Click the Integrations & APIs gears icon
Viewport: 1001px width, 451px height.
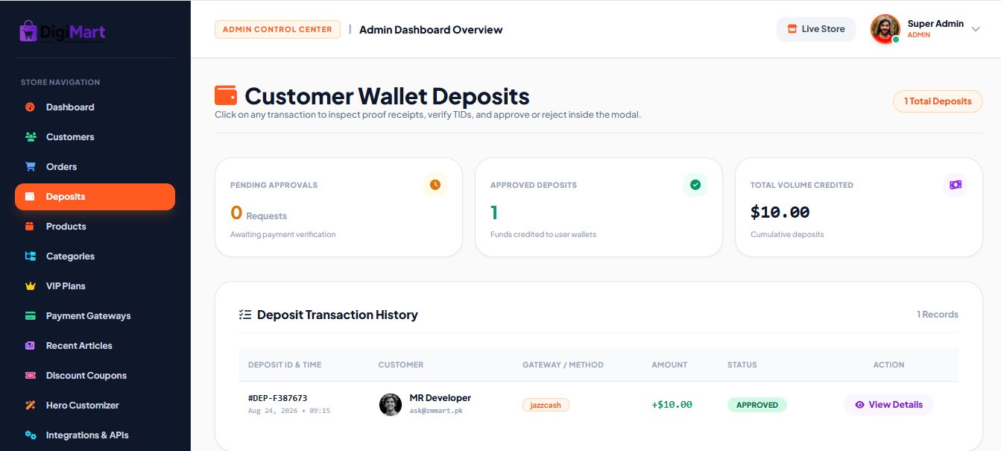(31, 435)
